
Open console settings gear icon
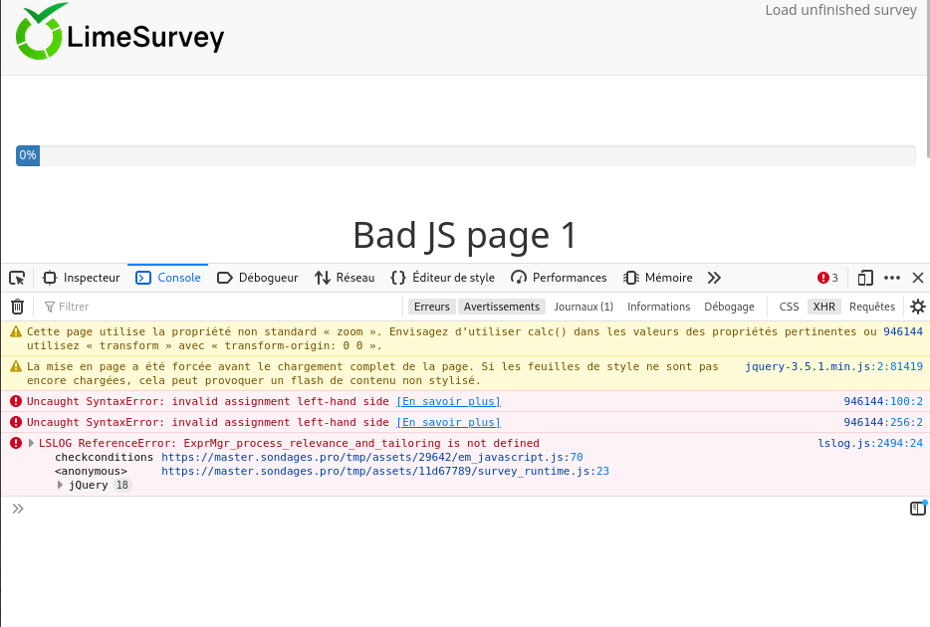tap(917, 307)
